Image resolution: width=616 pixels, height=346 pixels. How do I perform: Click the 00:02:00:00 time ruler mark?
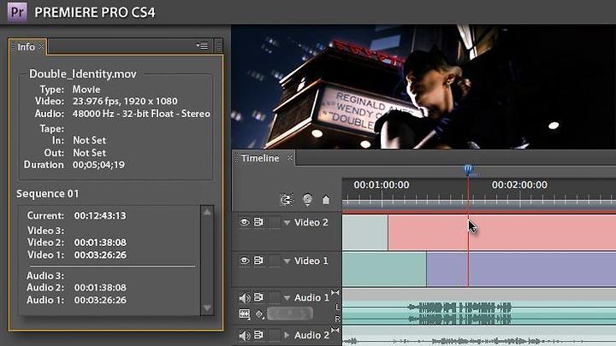(519, 185)
